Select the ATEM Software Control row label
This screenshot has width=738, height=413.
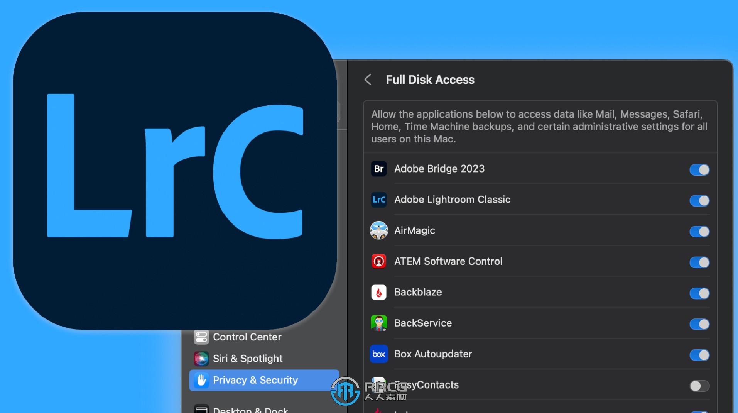448,261
